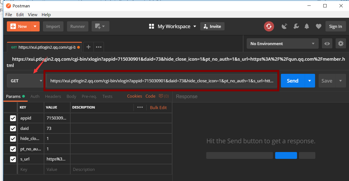Viewport: 349px width, 181px height.
Task: Open the capture API requests satellite icon
Action: pos(285,26)
